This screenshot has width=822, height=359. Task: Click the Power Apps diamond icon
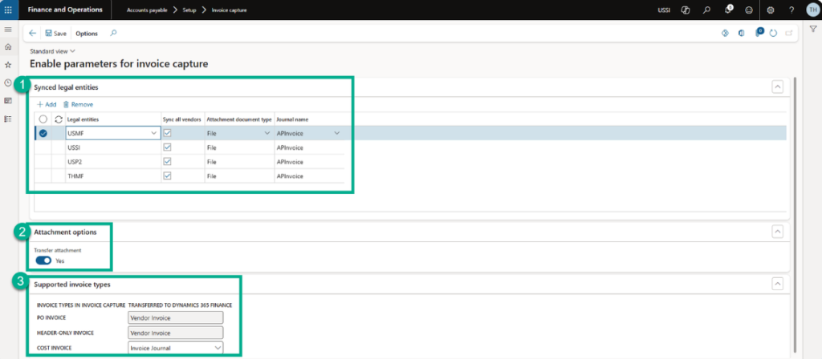[726, 33]
